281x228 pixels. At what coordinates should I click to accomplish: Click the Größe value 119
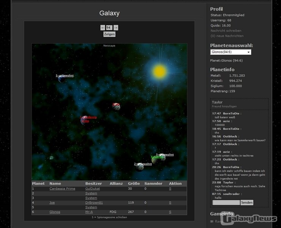tap(131, 203)
